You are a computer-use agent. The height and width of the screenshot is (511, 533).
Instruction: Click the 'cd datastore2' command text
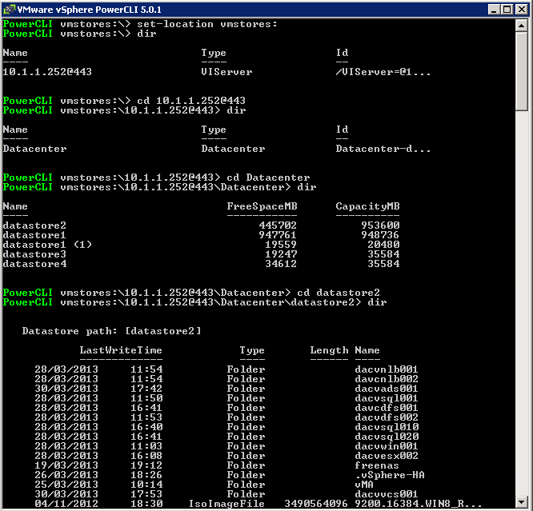(x=339, y=293)
